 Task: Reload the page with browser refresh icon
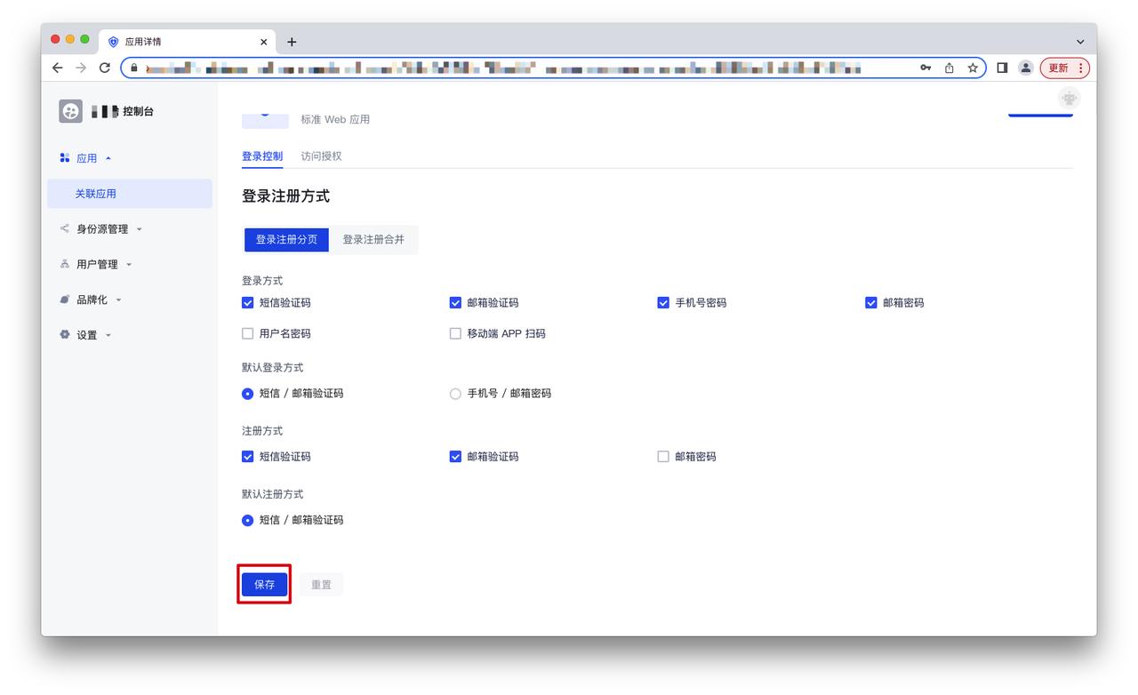[105, 68]
